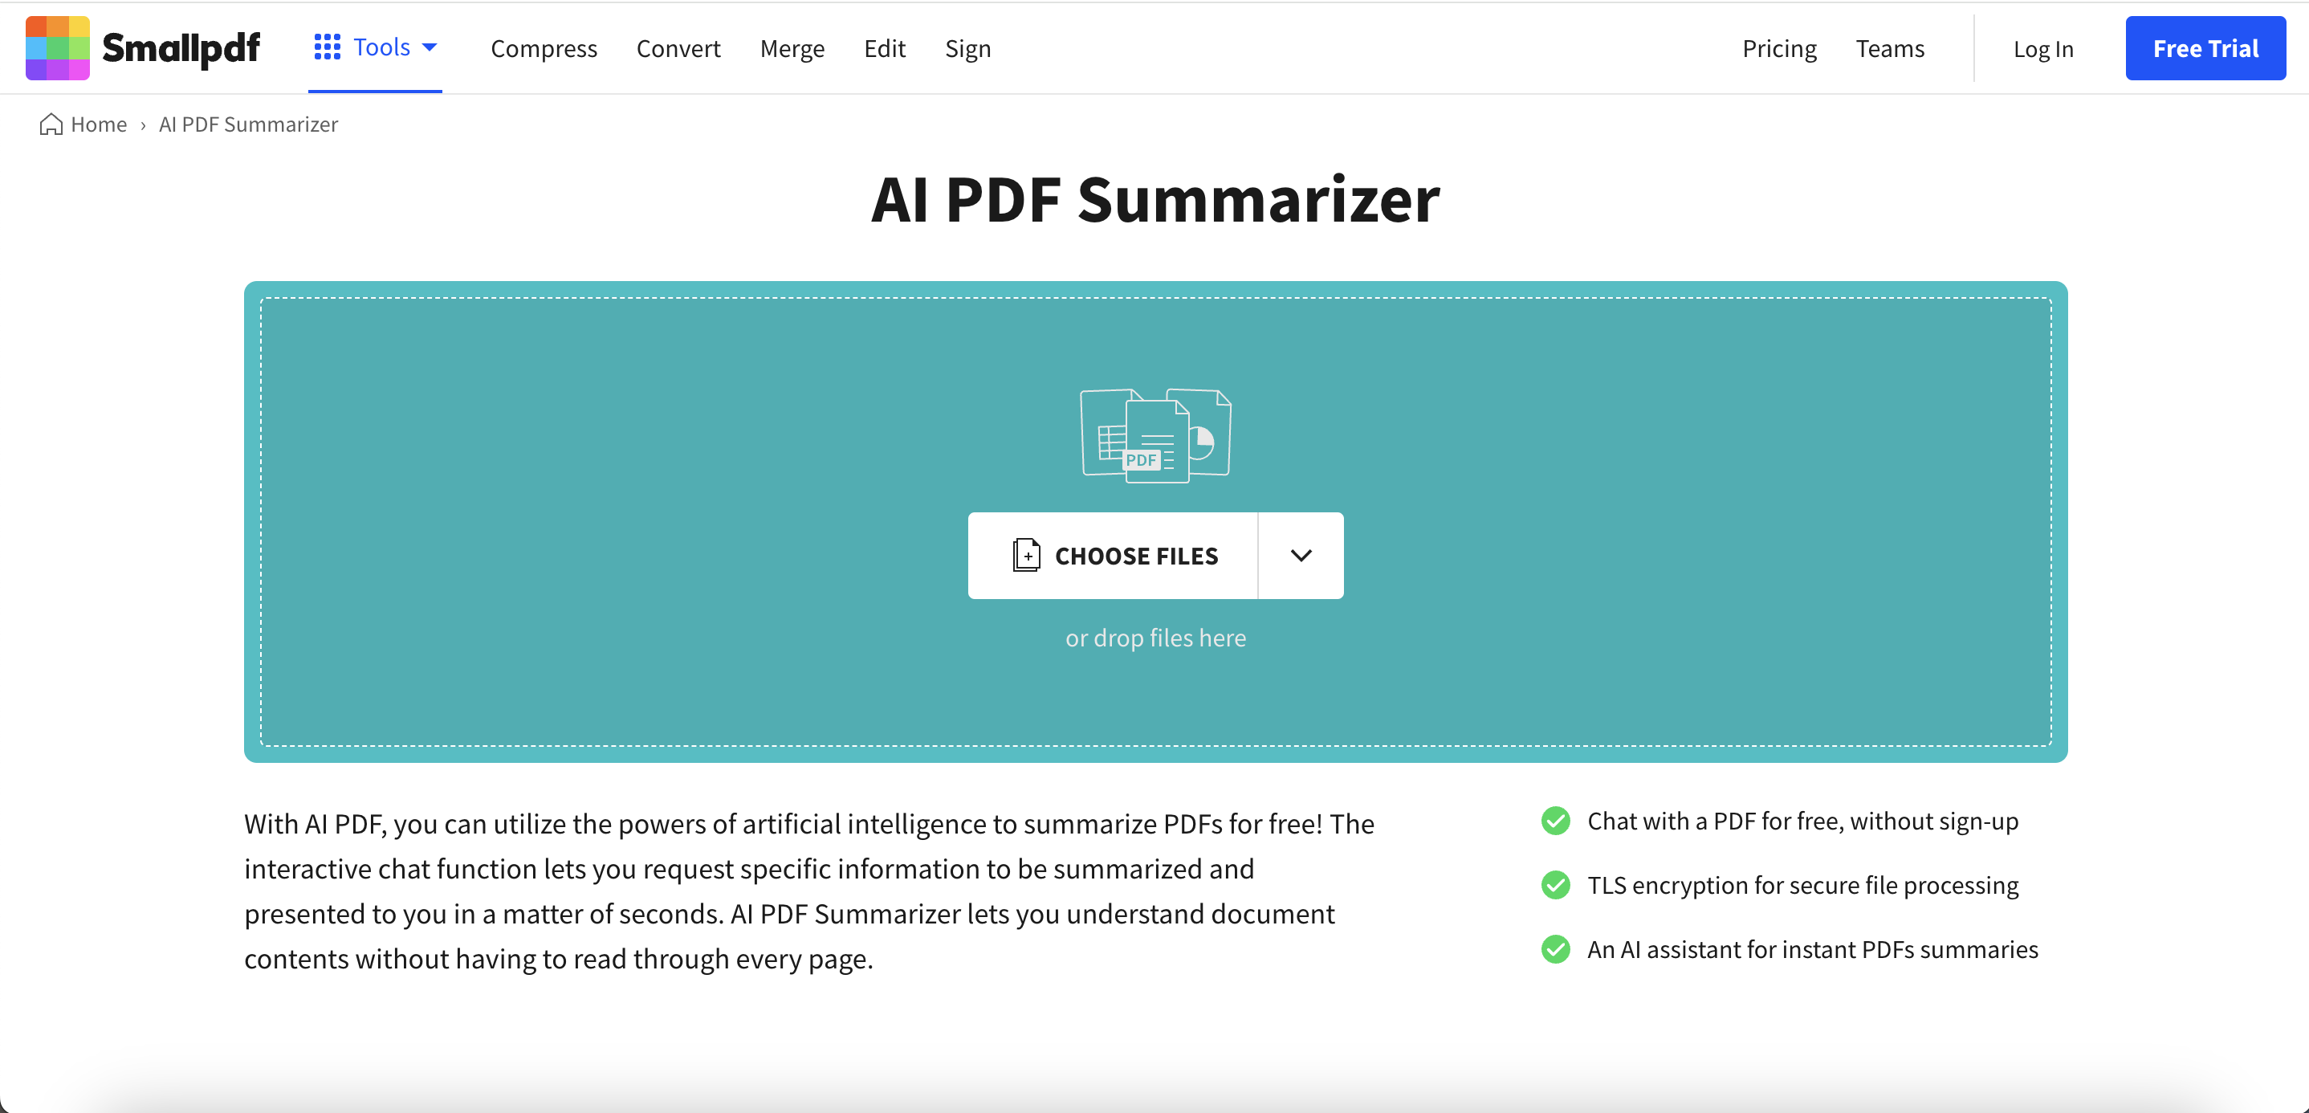Click the home icon in breadcrumb

click(x=51, y=124)
